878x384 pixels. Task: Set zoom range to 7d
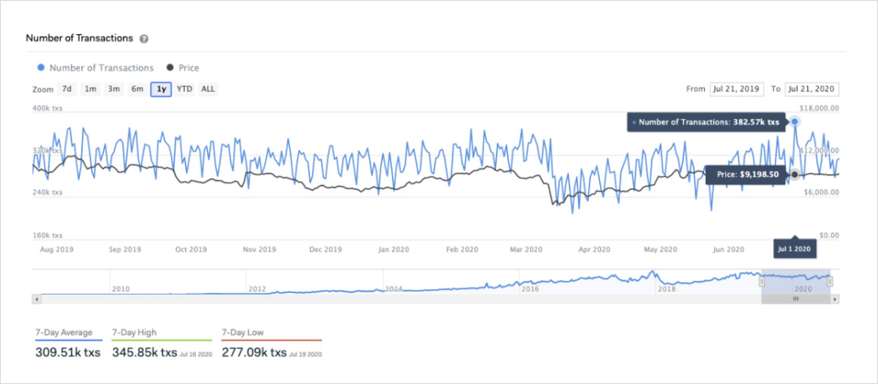(x=67, y=89)
